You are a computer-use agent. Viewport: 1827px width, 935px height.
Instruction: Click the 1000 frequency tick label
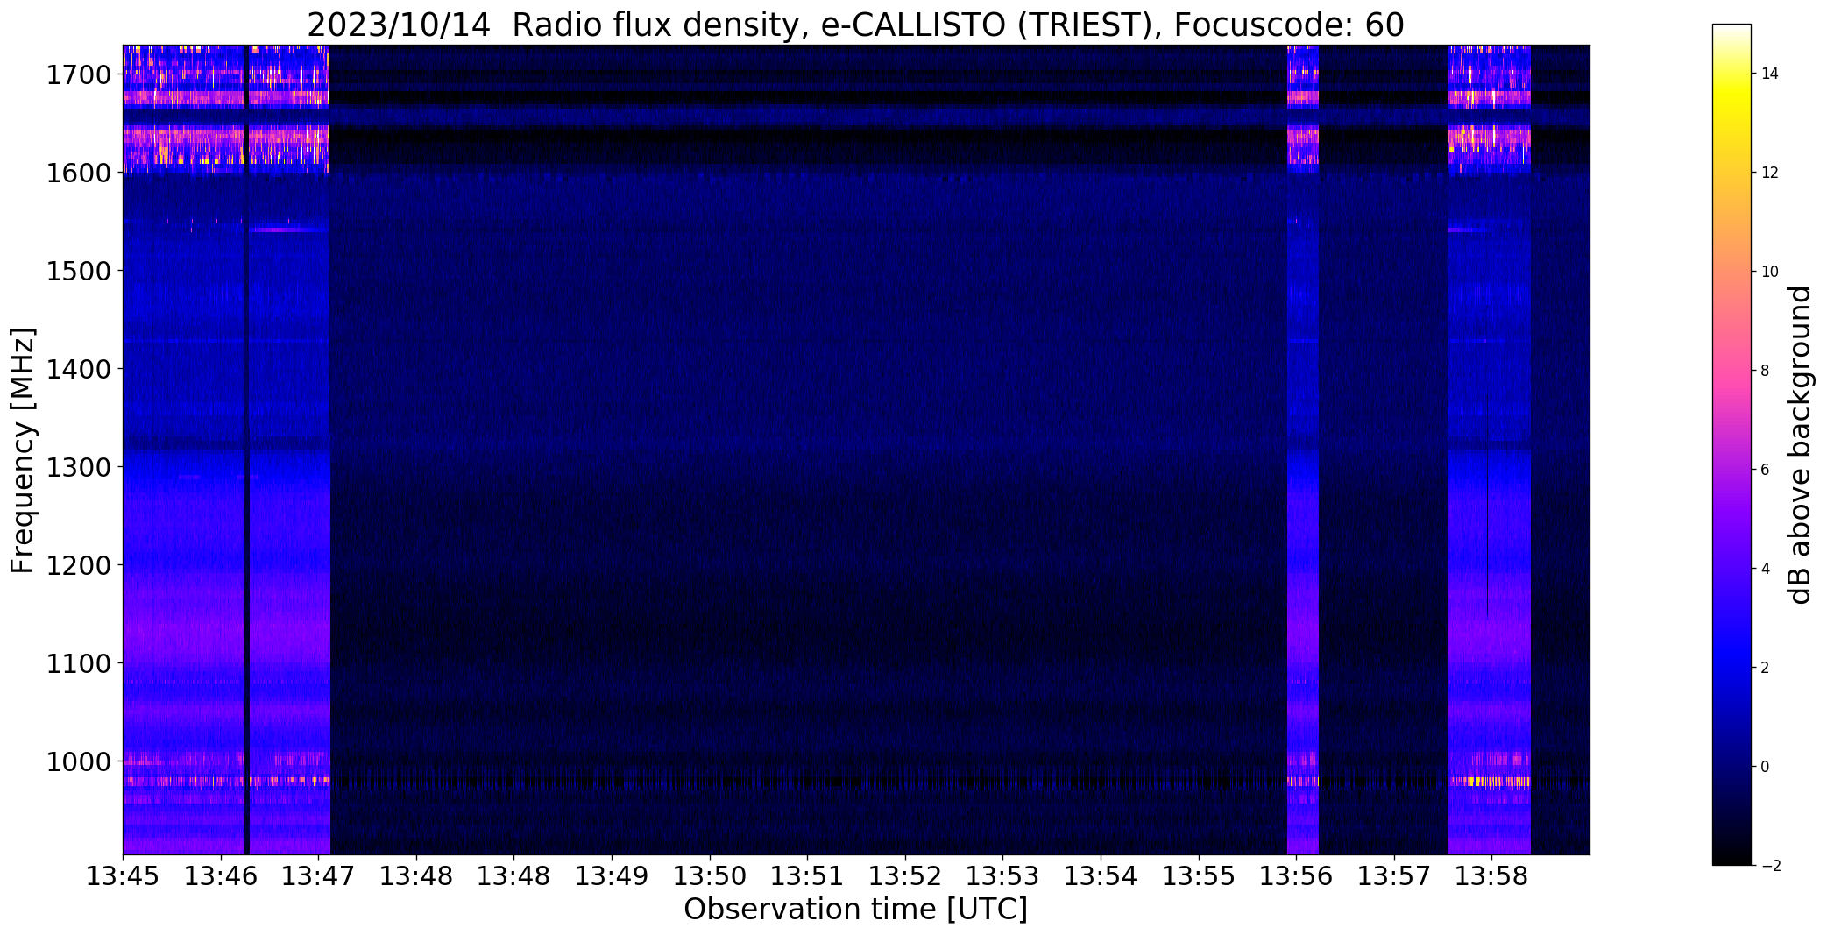tap(79, 762)
